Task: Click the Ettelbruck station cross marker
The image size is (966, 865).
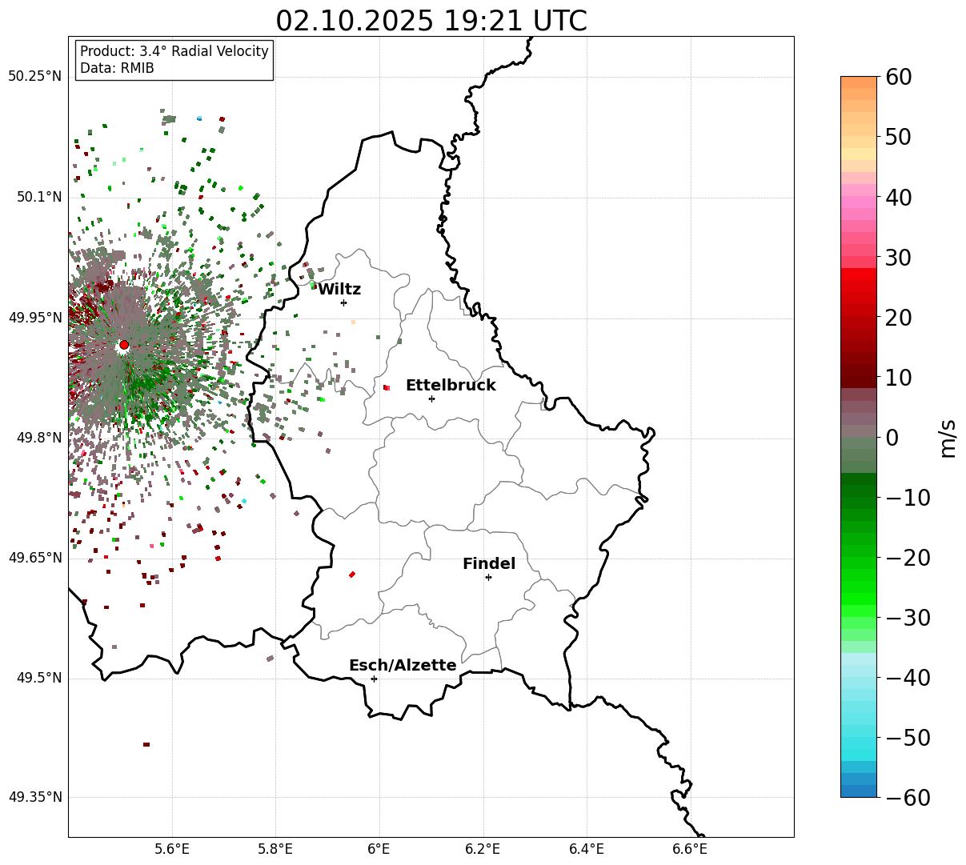Action: (431, 398)
